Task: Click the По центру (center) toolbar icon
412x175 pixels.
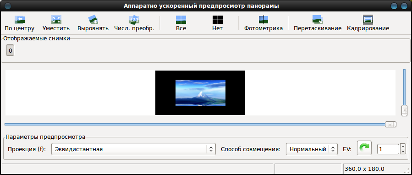Action: (x=19, y=23)
